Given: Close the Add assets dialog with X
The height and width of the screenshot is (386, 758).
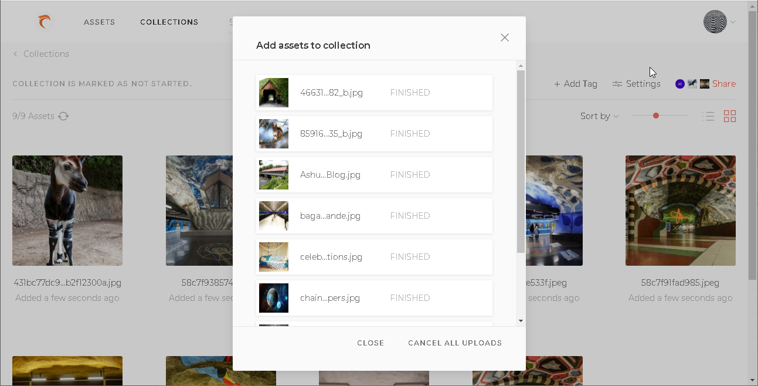Looking at the screenshot, I should [x=505, y=38].
